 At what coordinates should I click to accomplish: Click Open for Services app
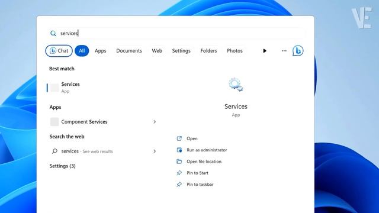tap(192, 138)
